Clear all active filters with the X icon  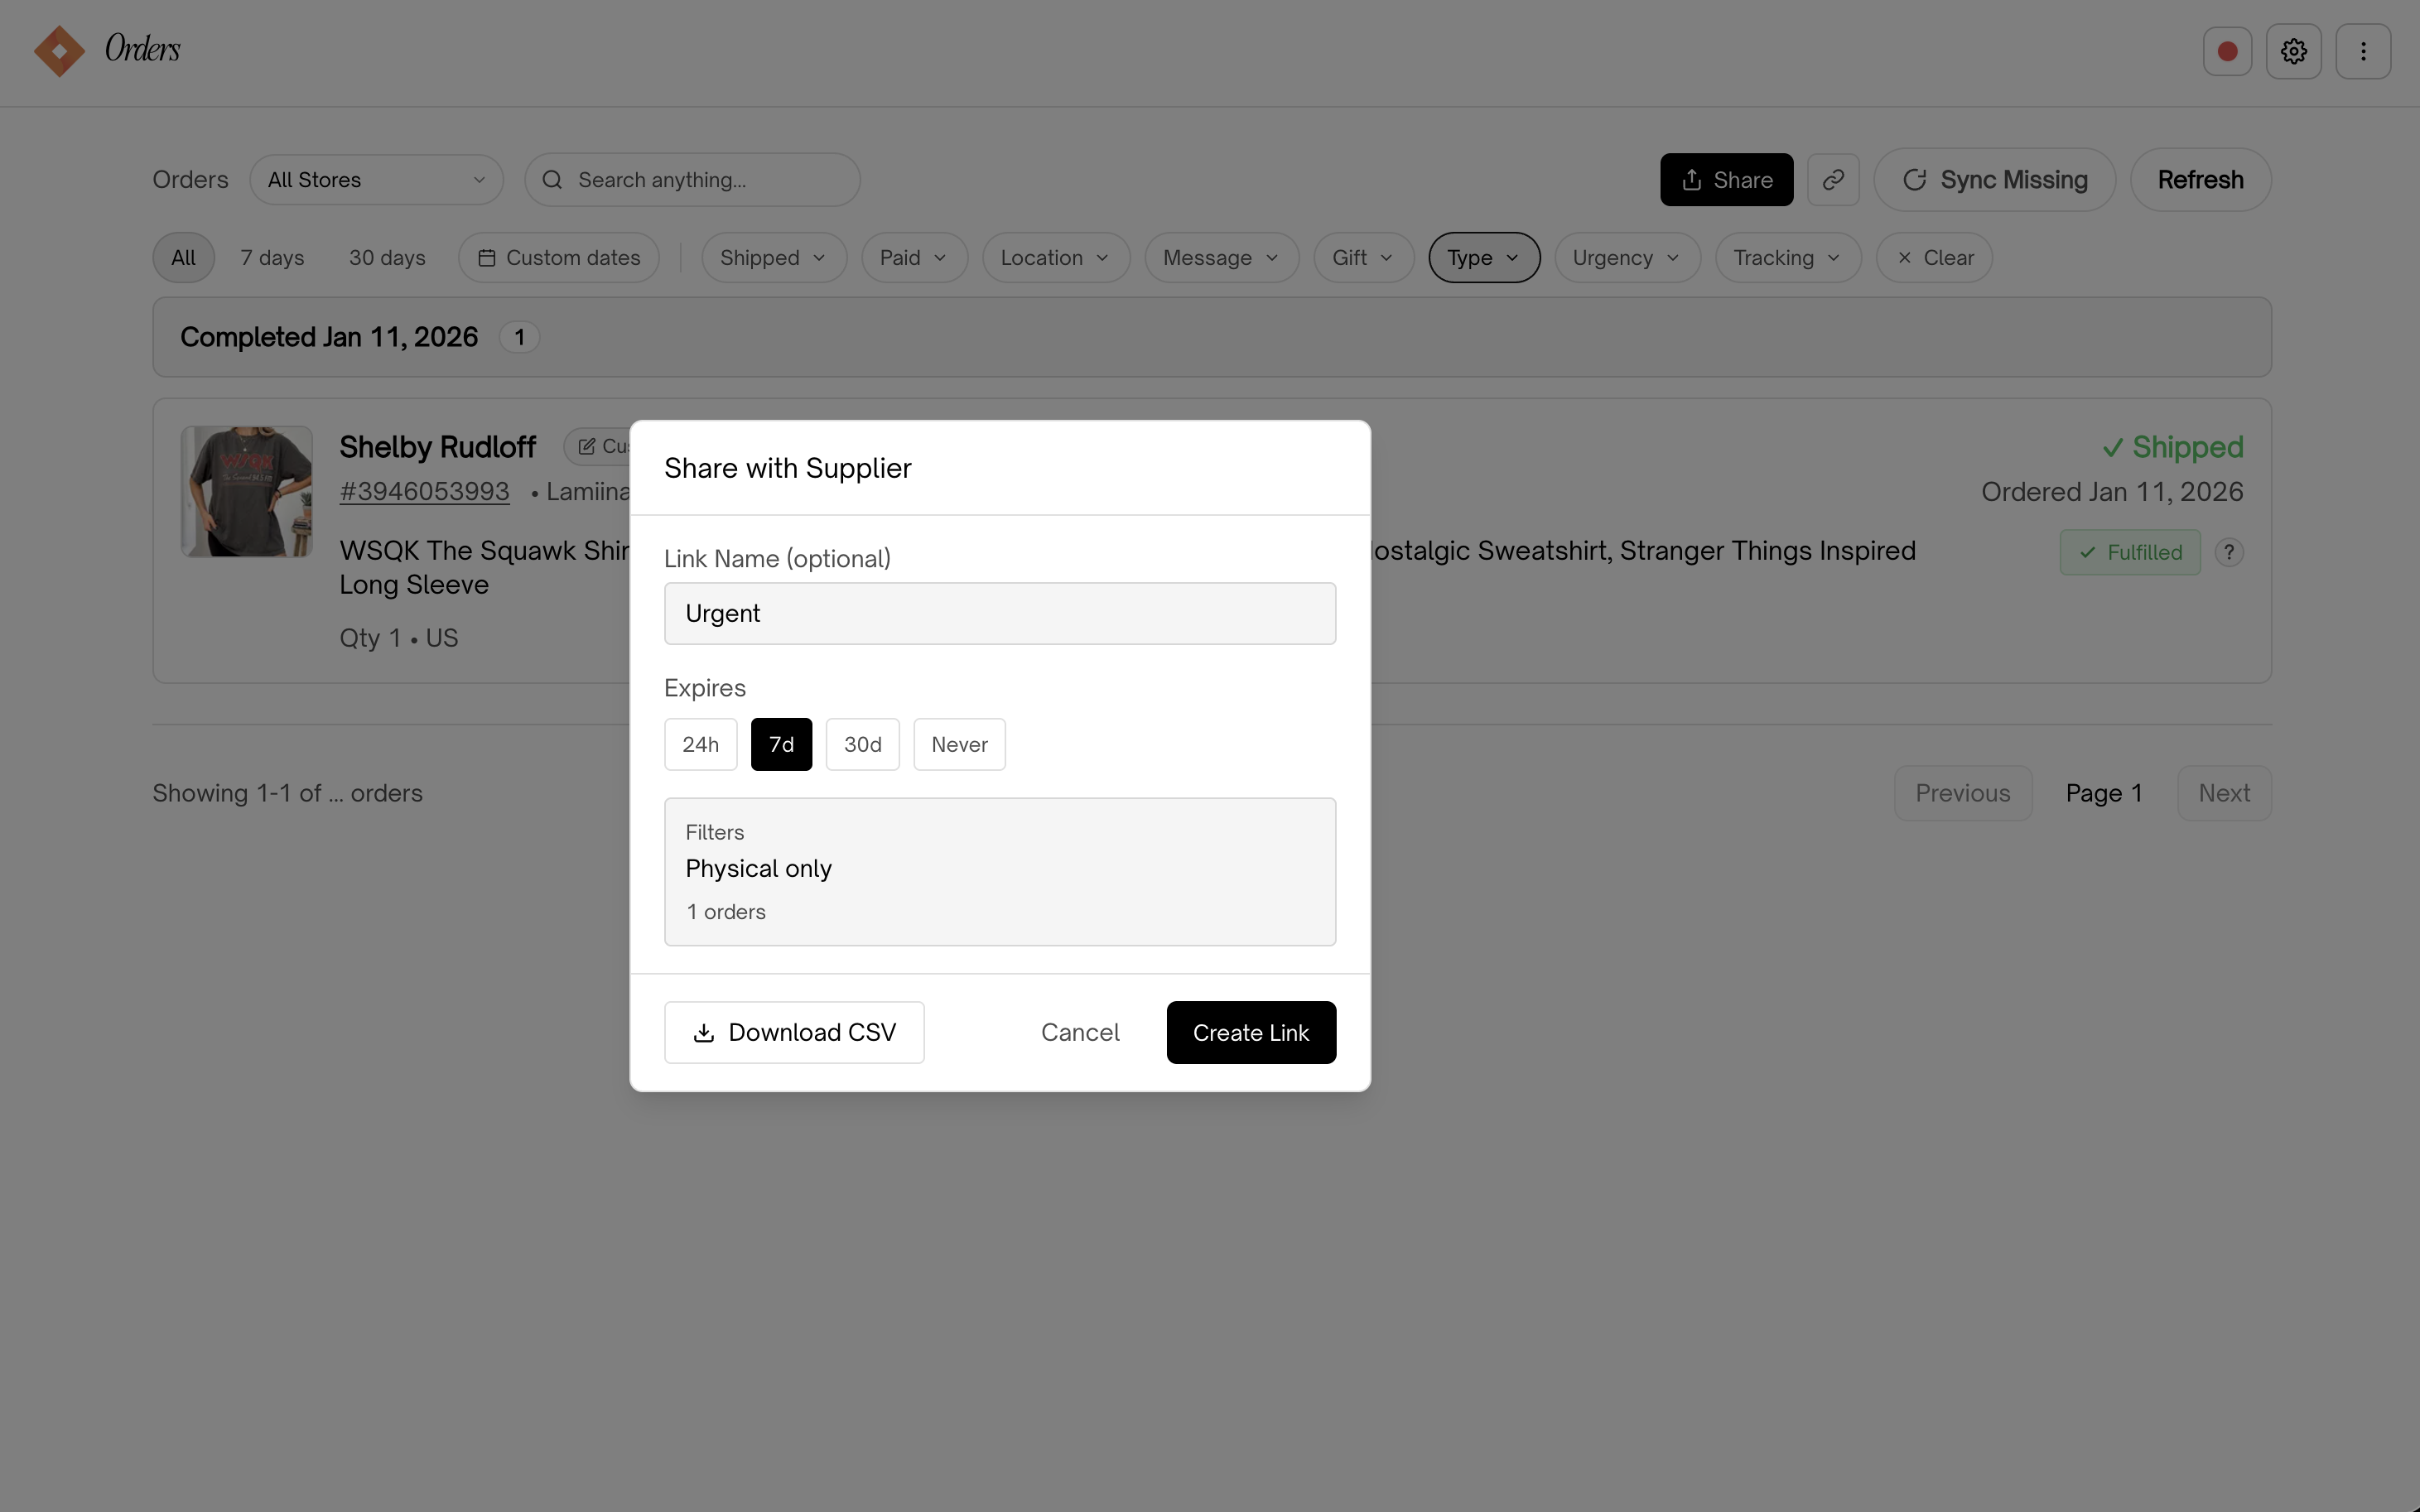(1904, 257)
